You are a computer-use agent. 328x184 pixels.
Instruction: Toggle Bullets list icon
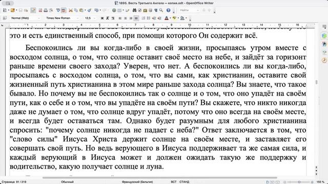149,18
